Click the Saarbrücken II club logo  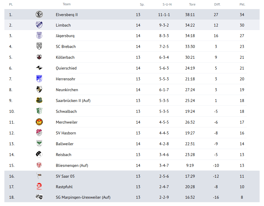coord(39,101)
